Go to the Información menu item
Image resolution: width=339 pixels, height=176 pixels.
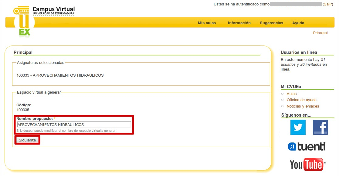pos(239,23)
